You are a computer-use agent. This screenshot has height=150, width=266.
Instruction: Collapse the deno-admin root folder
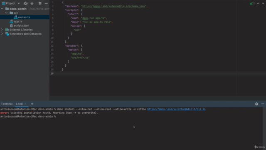point(2,9)
